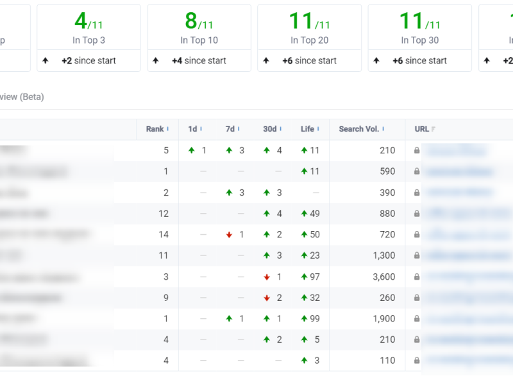
Task: Select the In Top 10 summary card
Action: pos(199,29)
